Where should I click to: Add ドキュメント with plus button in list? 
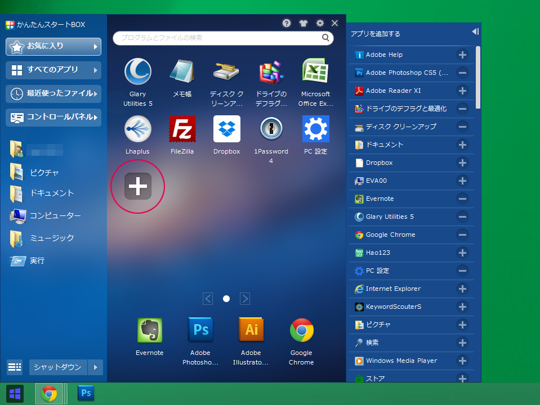click(462, 145)
